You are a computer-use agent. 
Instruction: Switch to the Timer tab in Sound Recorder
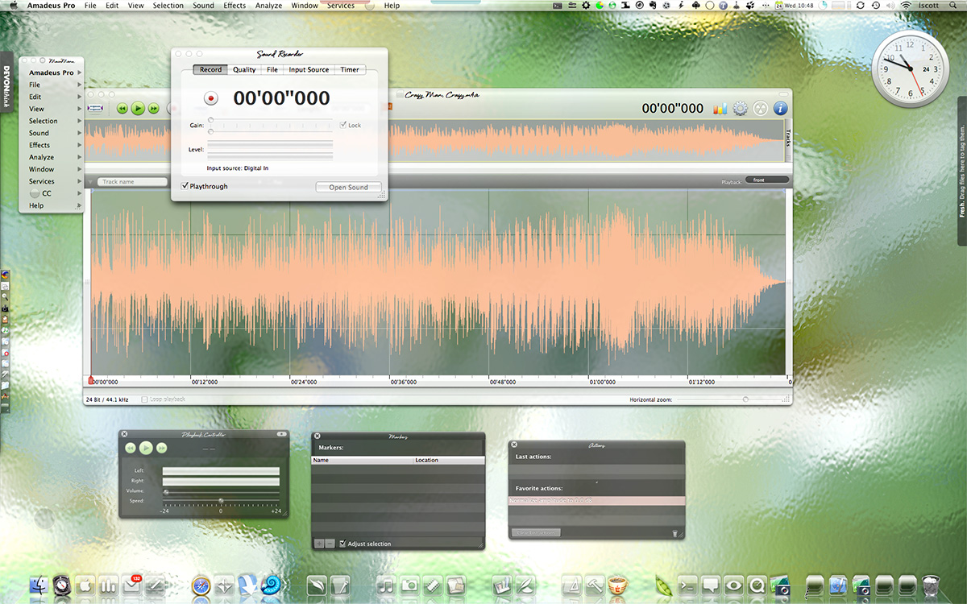pyautogui.click(x=350, y=69)
